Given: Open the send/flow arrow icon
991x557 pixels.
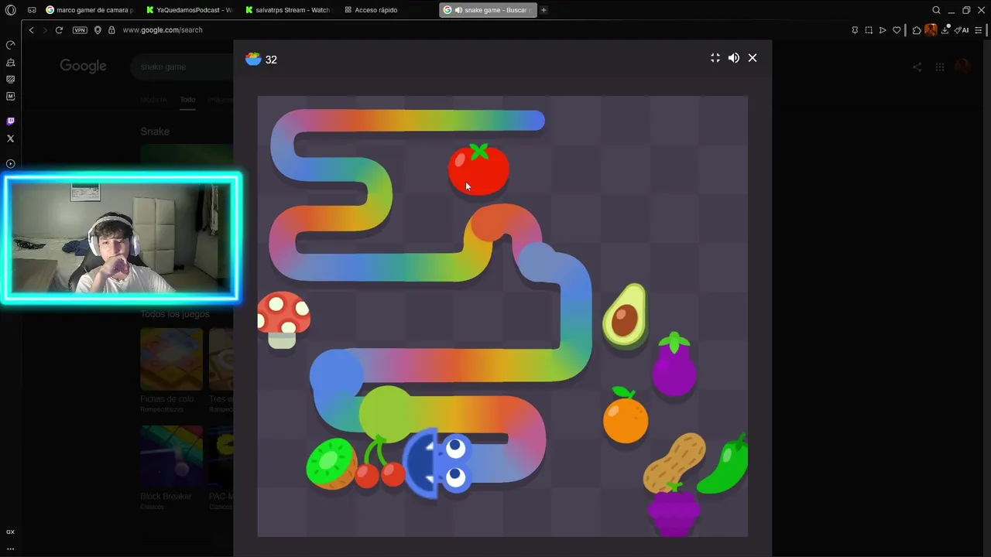Looking at the screenshot, I should pyautogui.click(x=883, y=30).
